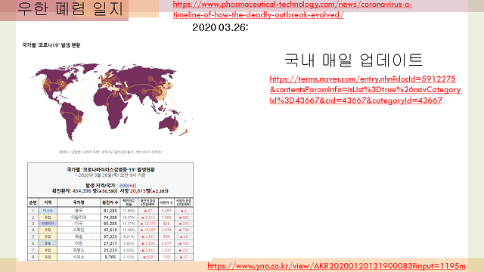Click the '2020 03.26:' date text
Image resolution: width=484 pixels, height=272 pixels.
tap(220, 27)
